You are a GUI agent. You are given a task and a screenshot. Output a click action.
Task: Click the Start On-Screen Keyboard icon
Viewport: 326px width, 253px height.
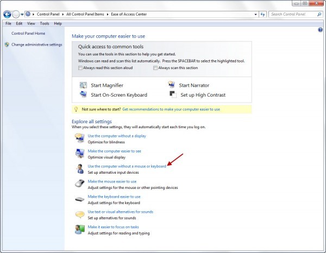pyautogui.click(x=83, y=94)
